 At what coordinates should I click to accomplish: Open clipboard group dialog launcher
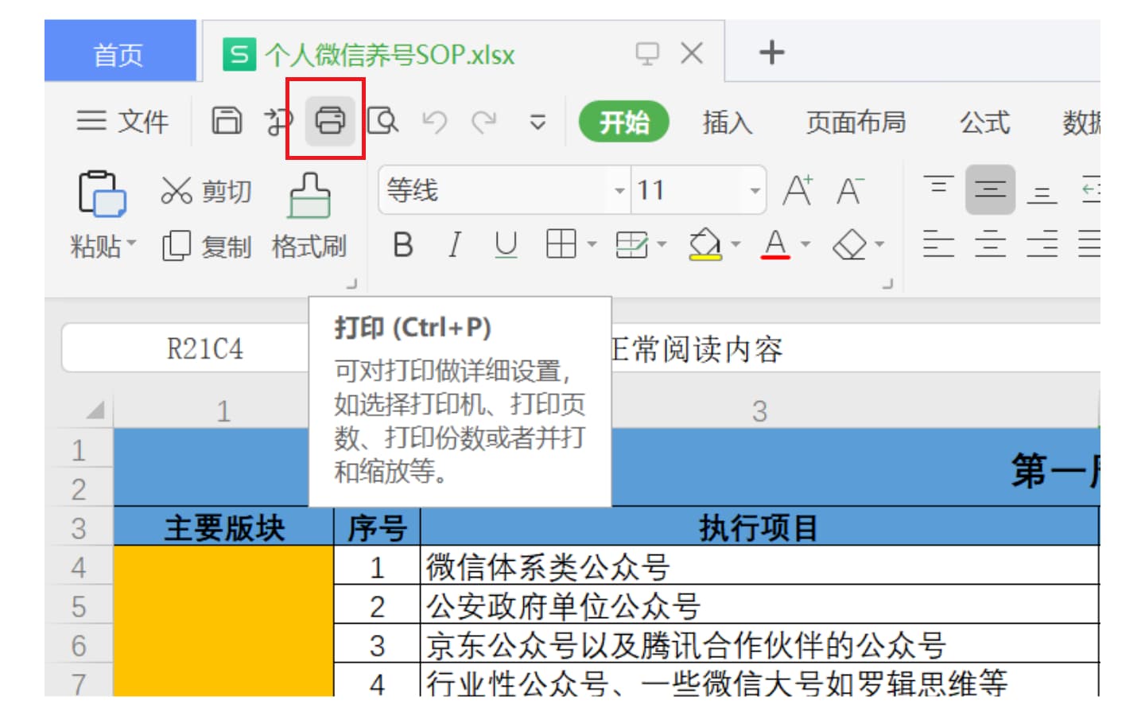[x=351, y=283]
